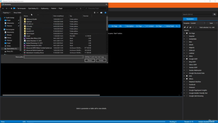Open the Organizuj menu
218x123 pixels.
coord(6,13)
